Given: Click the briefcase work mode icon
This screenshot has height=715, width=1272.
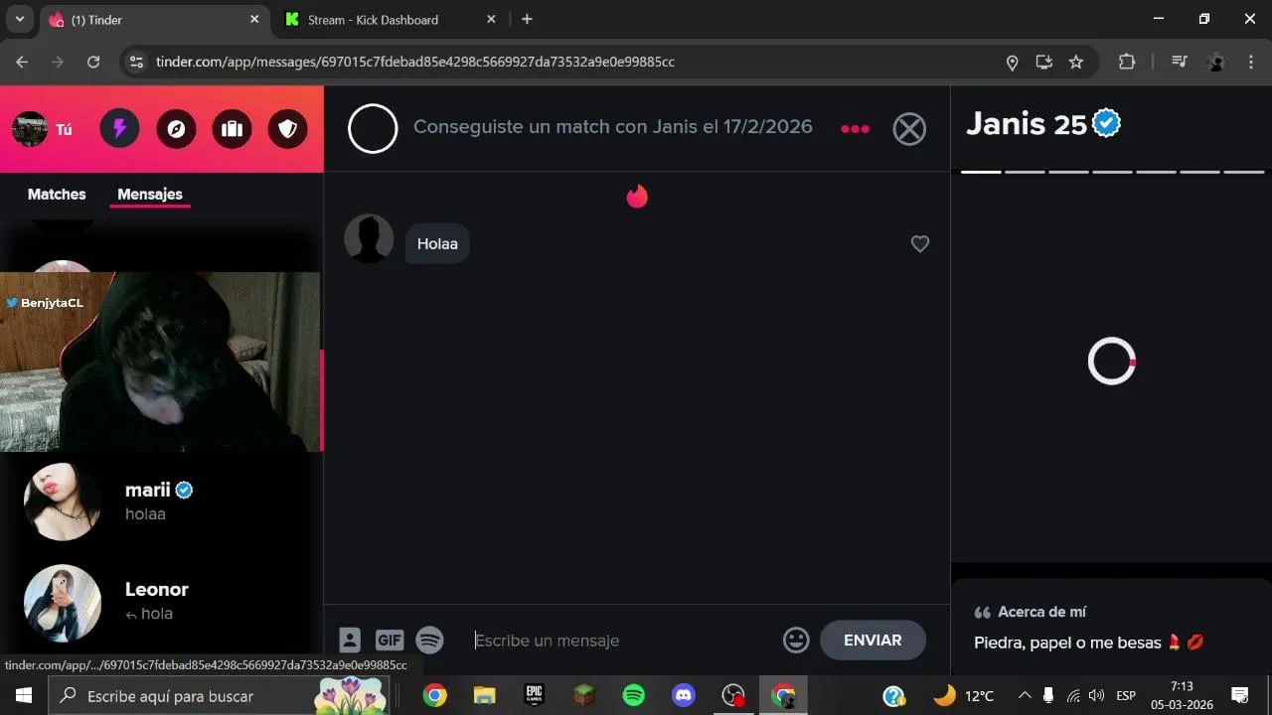Looking at the screenshot, I should click(x=232, y=129).
